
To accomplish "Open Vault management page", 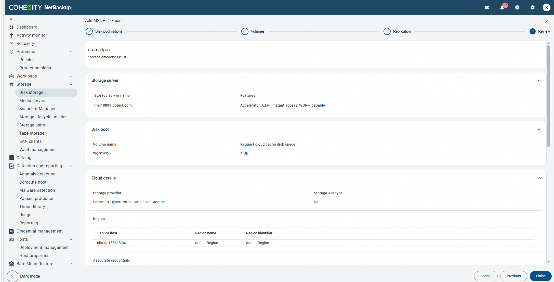I will coord(37,149).
